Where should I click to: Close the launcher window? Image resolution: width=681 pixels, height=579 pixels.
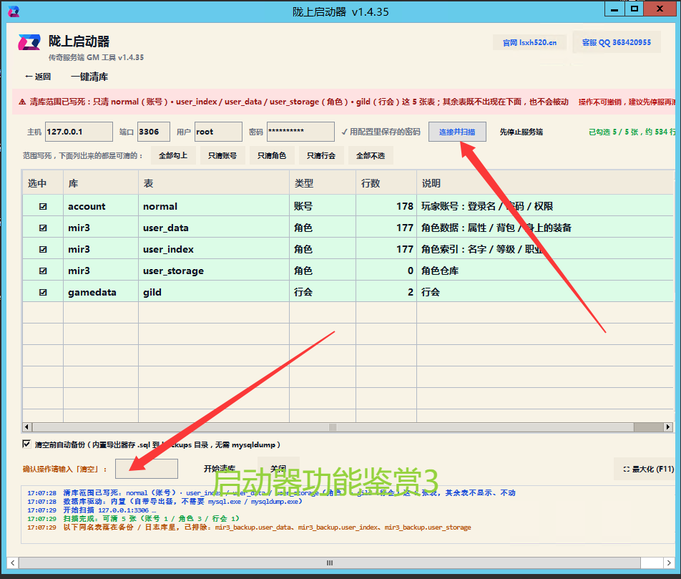click(660, 9)
